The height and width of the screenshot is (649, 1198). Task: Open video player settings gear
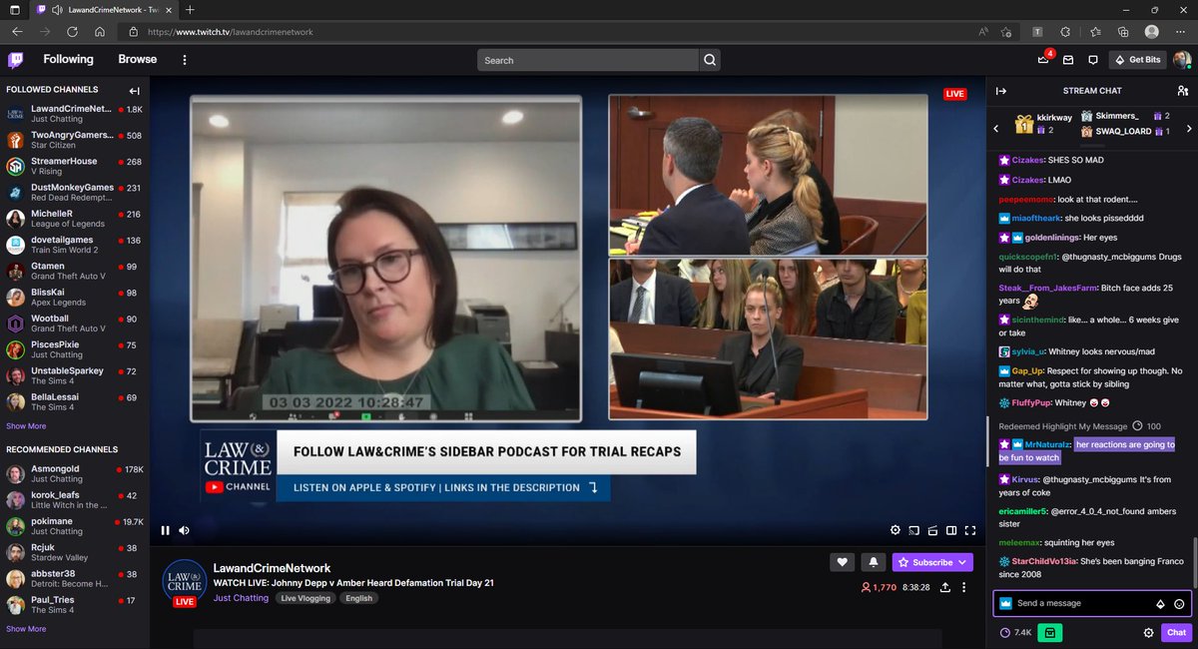896,530
